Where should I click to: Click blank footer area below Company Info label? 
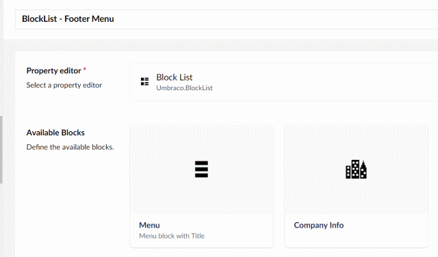tap(356, 239)
